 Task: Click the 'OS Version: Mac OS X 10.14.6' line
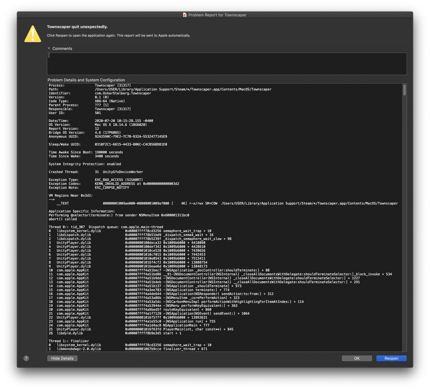[x=98, y=125]
